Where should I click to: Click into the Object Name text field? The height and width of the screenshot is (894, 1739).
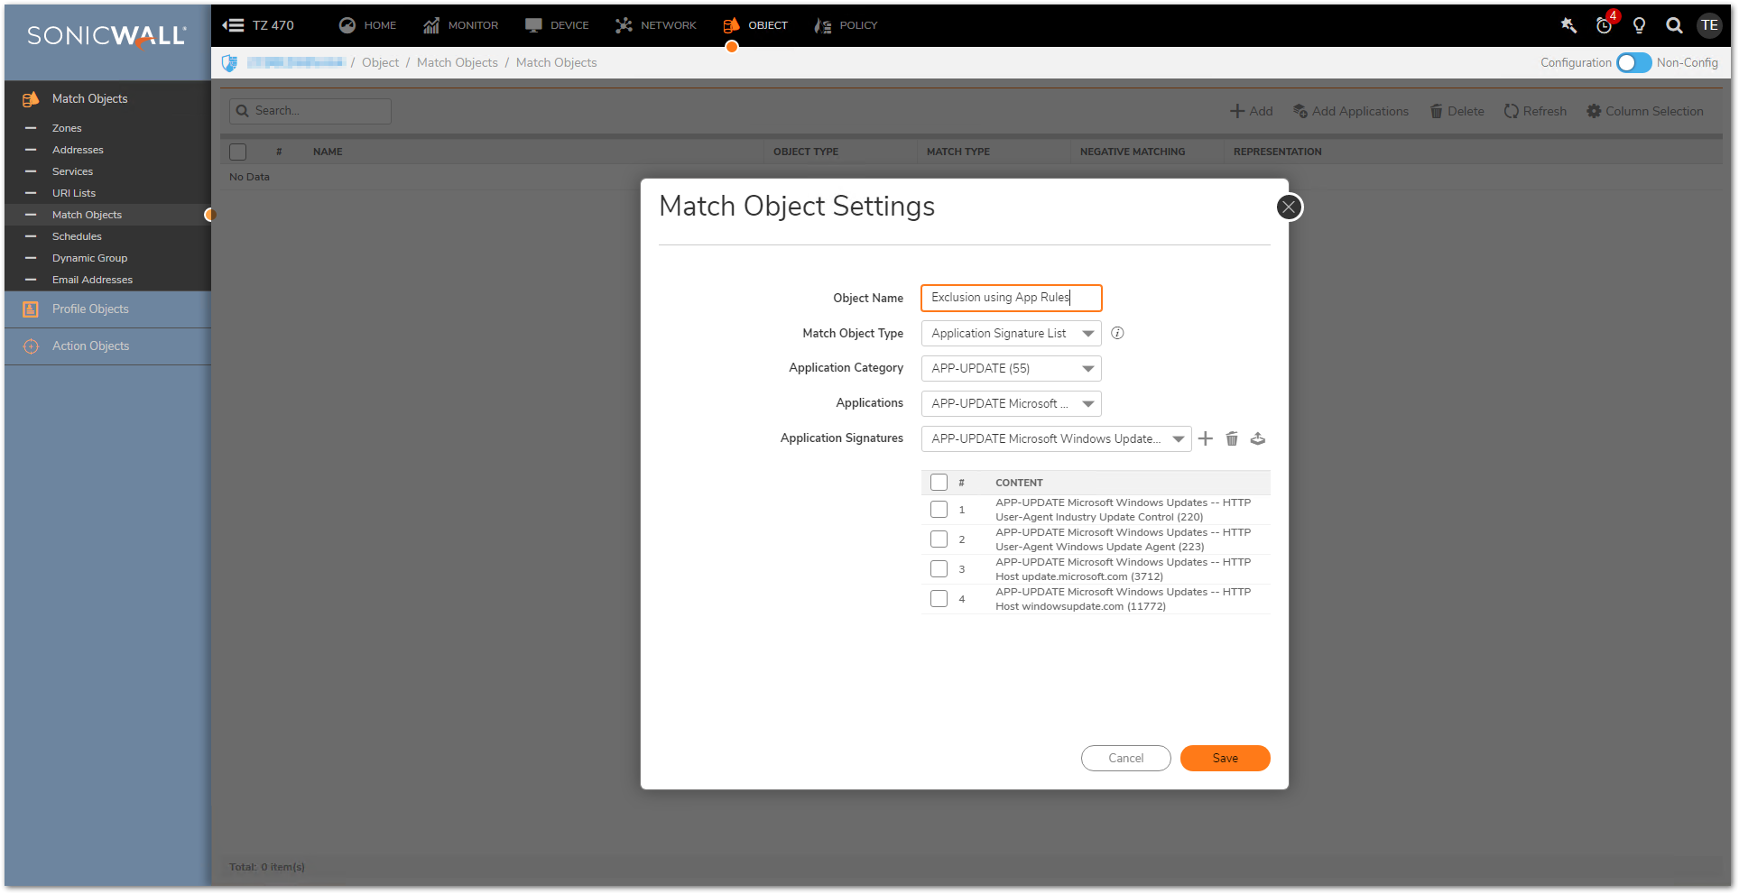[x=1011, y=298]
